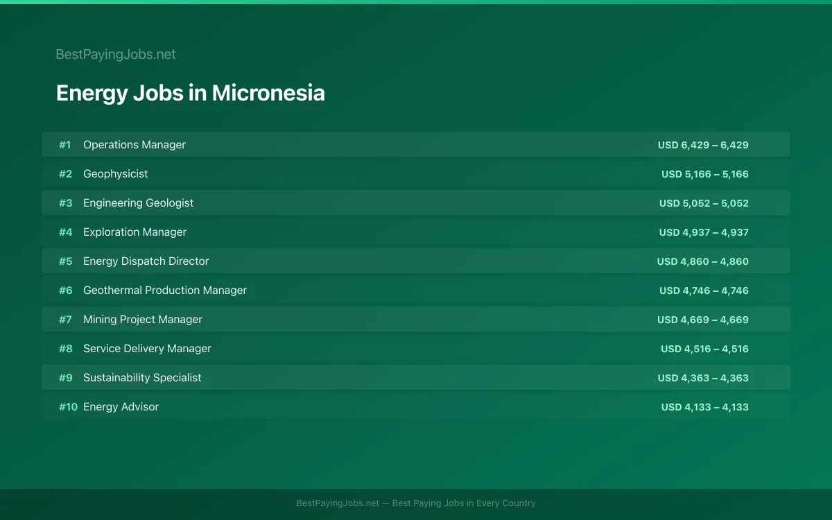
Task: Click salary 'USD 5,052 – 5,052'
Action: pos(704,203)
